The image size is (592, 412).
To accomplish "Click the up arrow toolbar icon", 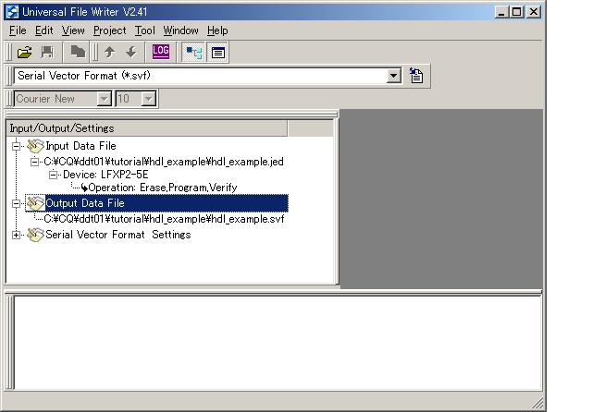I will coord(109,53).
